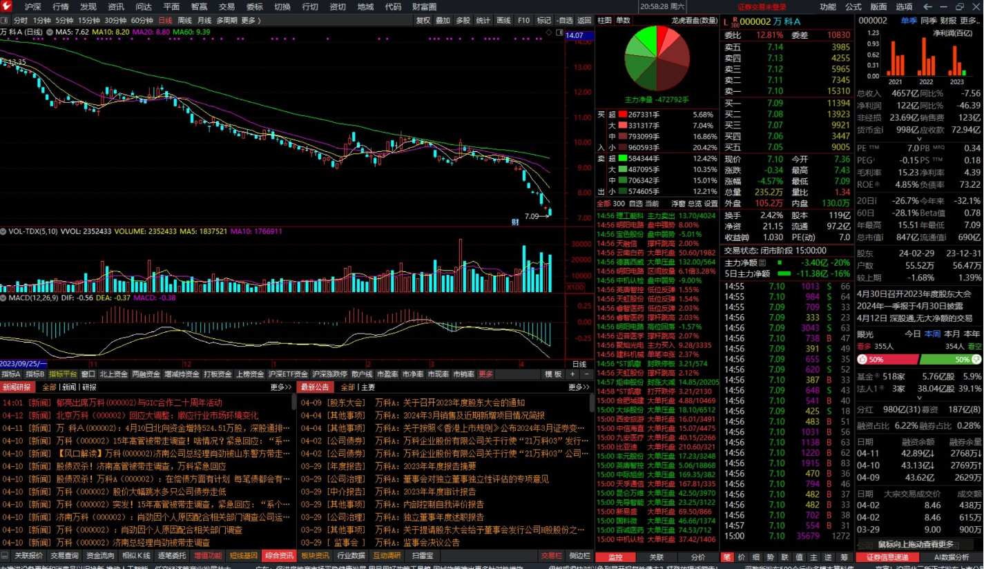The width and height of the screenshot is (984, 569).
Task: Toggle 复权 price adjustment
Action: pos(423,21)
